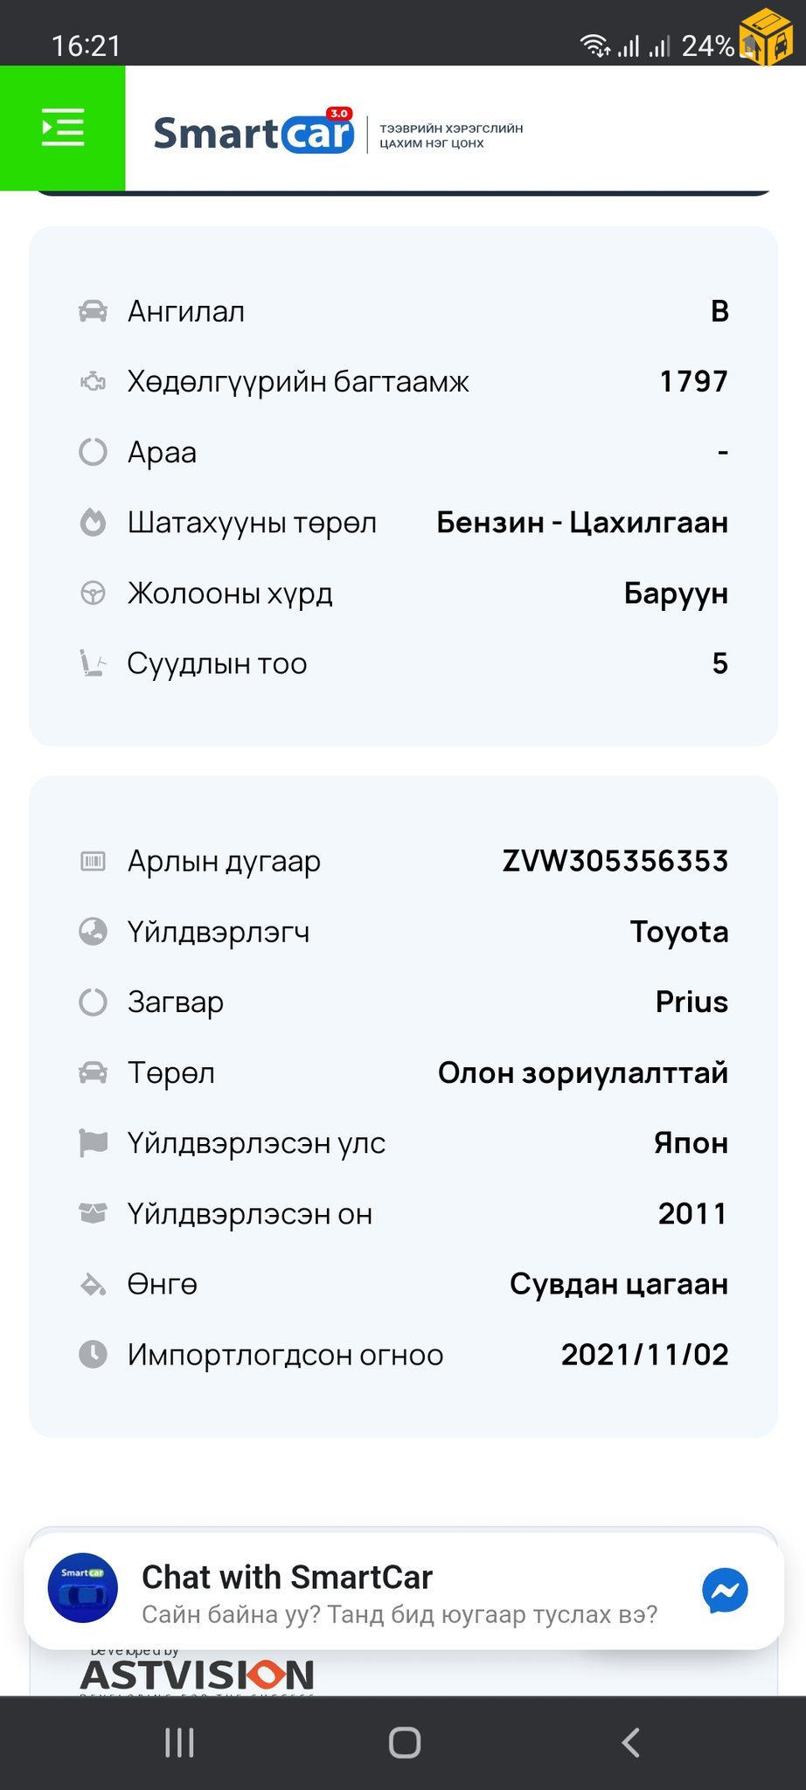
Task: Tap the Chat with SmartCar banner
Action: [399, 1592]
